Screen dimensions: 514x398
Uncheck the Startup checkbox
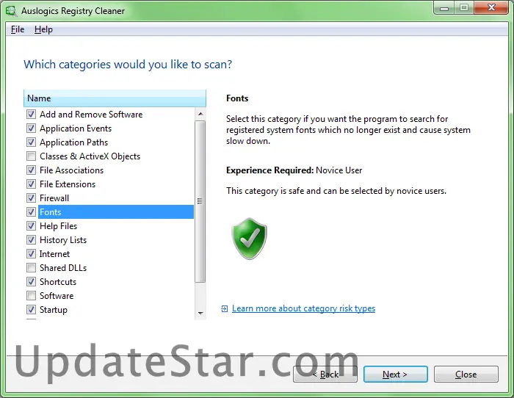[x=31, y=309]
